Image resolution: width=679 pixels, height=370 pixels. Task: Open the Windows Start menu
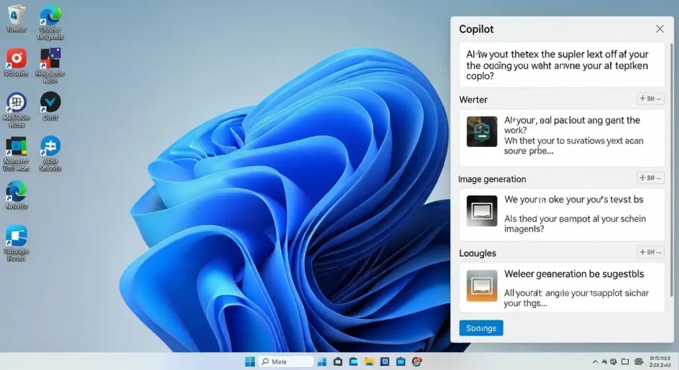[250, 361]
